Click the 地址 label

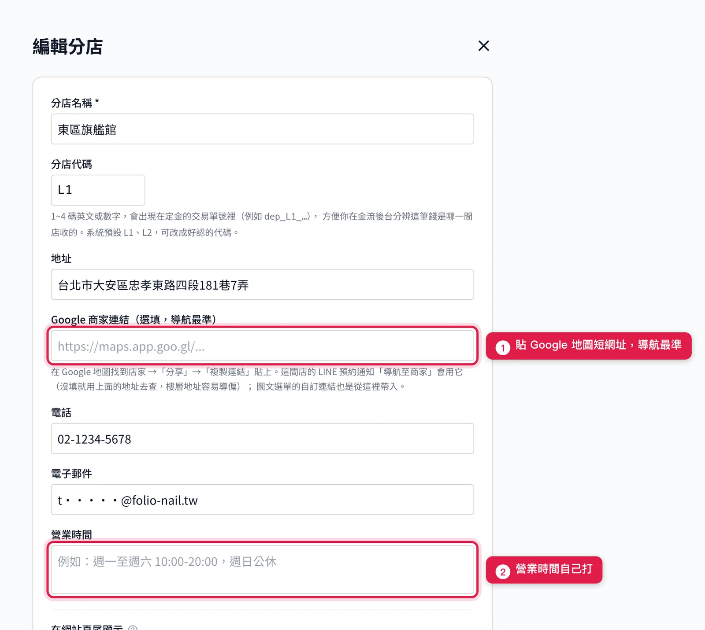click(61, 258)
